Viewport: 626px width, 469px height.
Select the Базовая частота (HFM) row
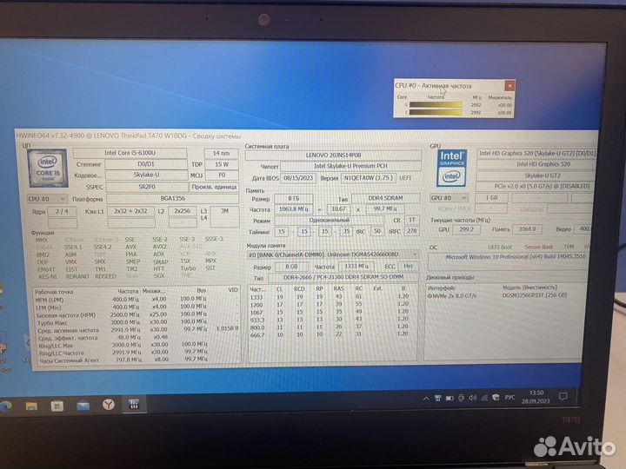pyautogui.click(x=137, y=315)
